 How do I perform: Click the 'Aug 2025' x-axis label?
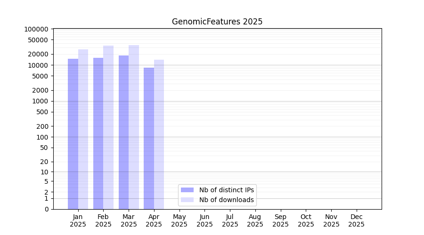point(255,220)
